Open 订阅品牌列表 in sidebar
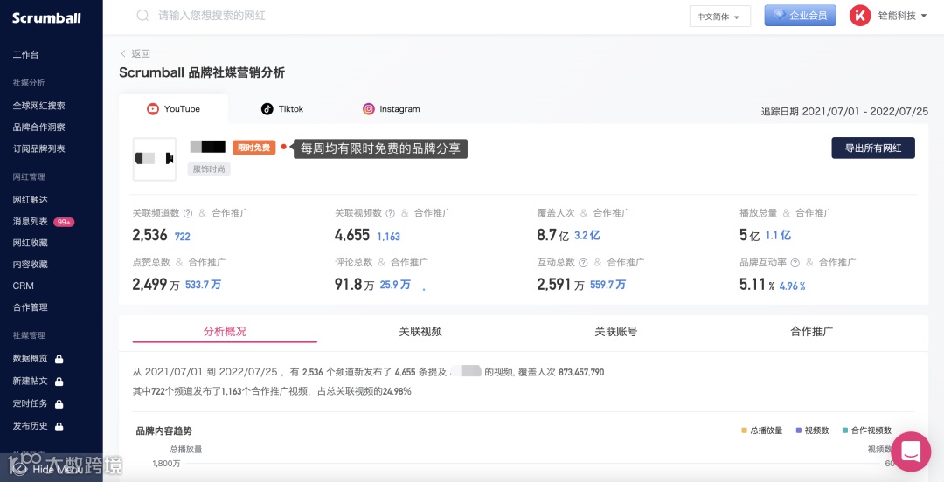This screenshot has height=482, width=944. (x=39, y=148)
